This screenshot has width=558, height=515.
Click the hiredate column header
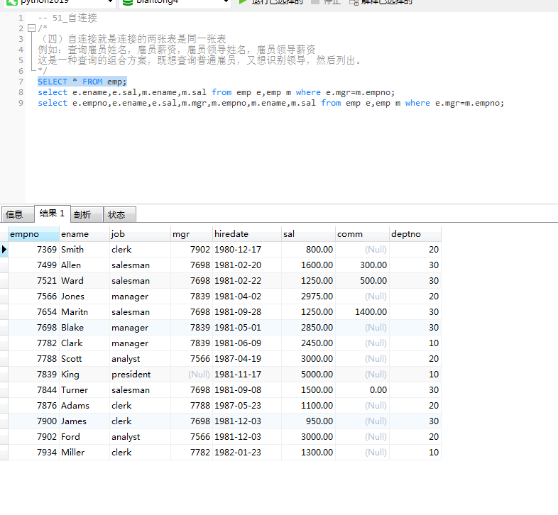coord(247,234)
